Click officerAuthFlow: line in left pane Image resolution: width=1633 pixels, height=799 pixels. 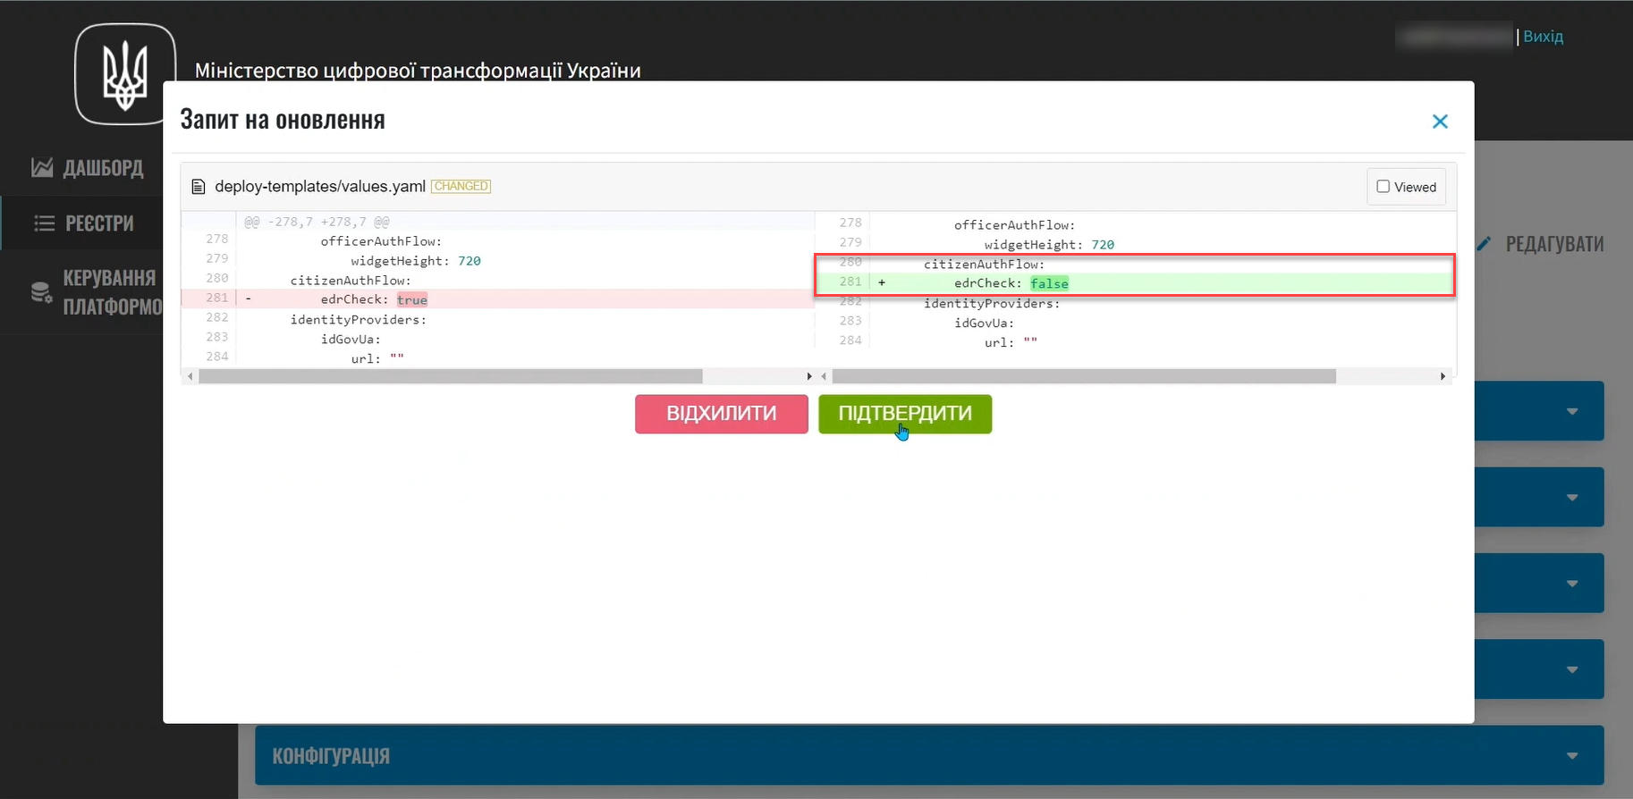pos(381,241)
